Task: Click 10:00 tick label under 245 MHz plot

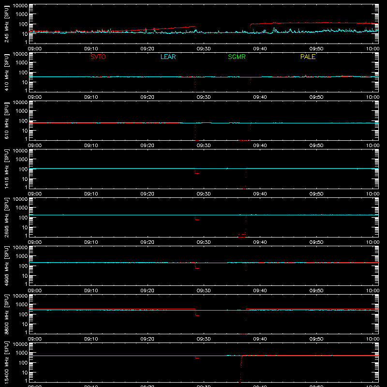Action: [x=372, y=49]
